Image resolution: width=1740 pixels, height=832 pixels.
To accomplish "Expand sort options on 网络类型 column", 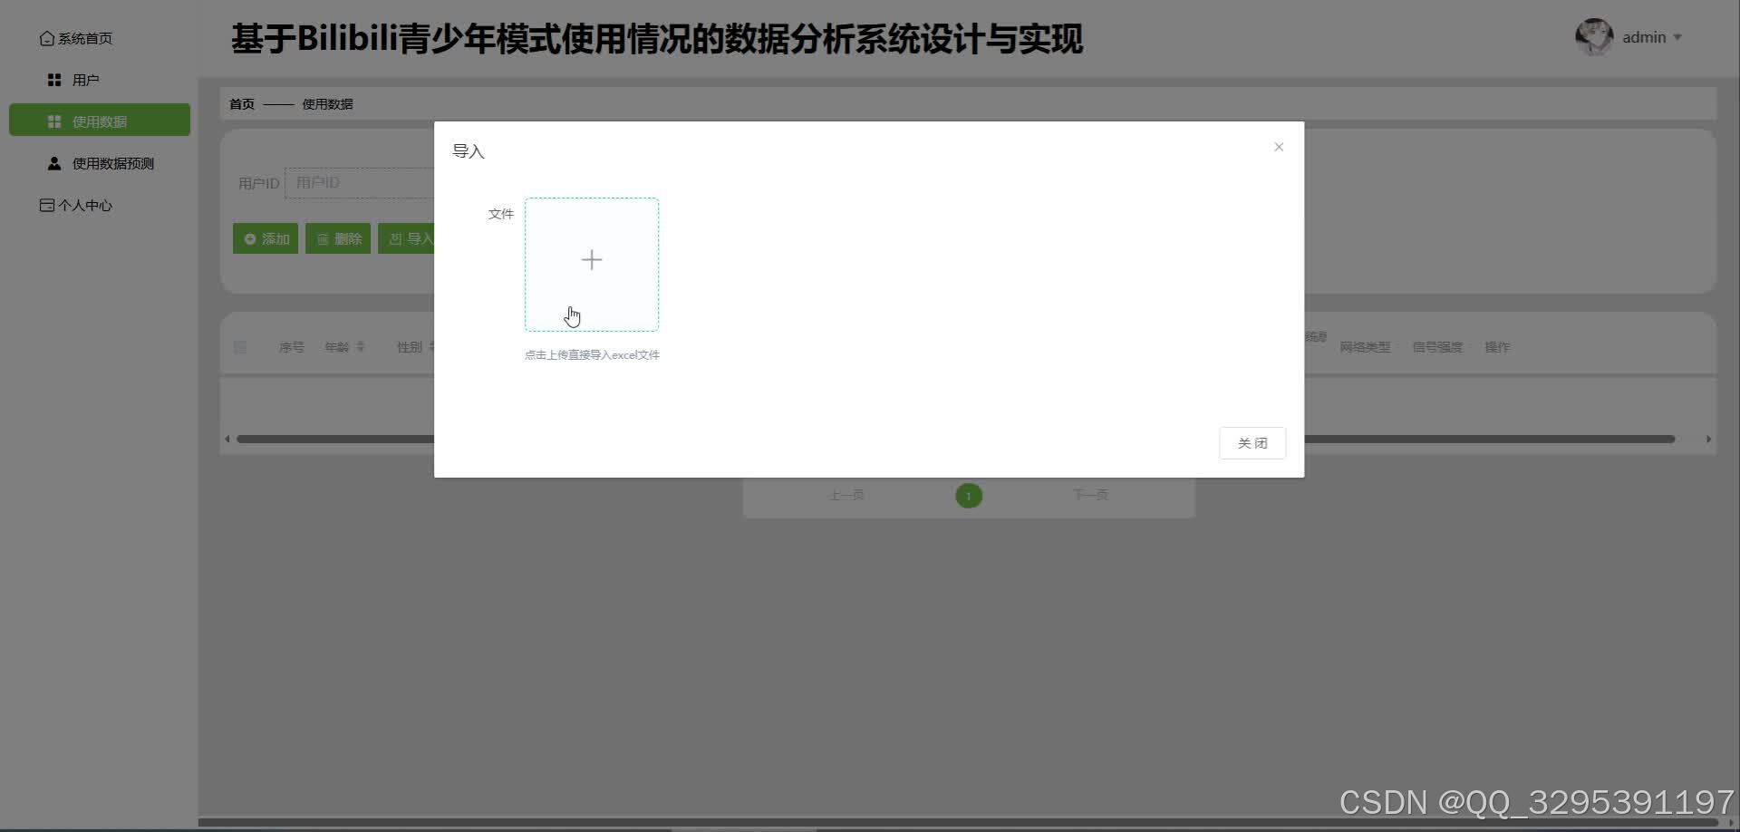I will (1397, 346).
